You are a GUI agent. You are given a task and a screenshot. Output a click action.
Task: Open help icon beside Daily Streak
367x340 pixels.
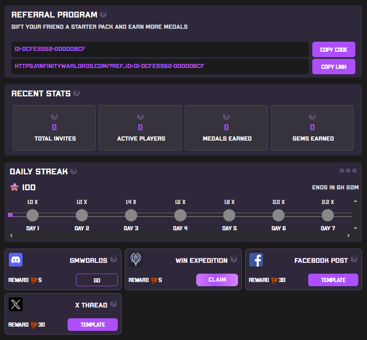pyautogui.click(x=73, y=171)
